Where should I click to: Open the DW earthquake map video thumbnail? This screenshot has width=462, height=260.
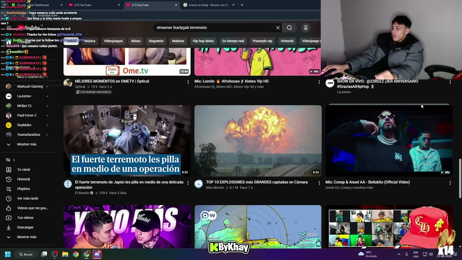pos(258,227)
